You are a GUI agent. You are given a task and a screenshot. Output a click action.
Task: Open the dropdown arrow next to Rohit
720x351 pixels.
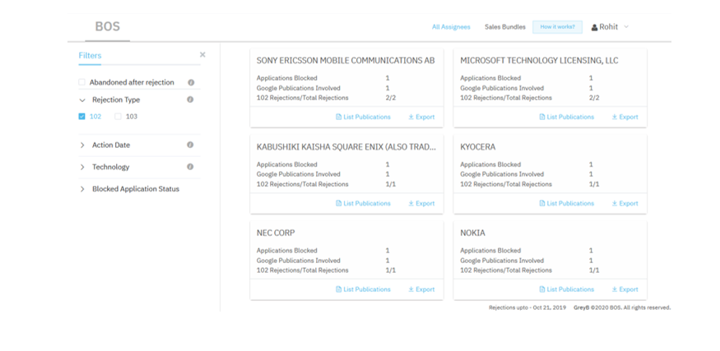click(626, 26)
